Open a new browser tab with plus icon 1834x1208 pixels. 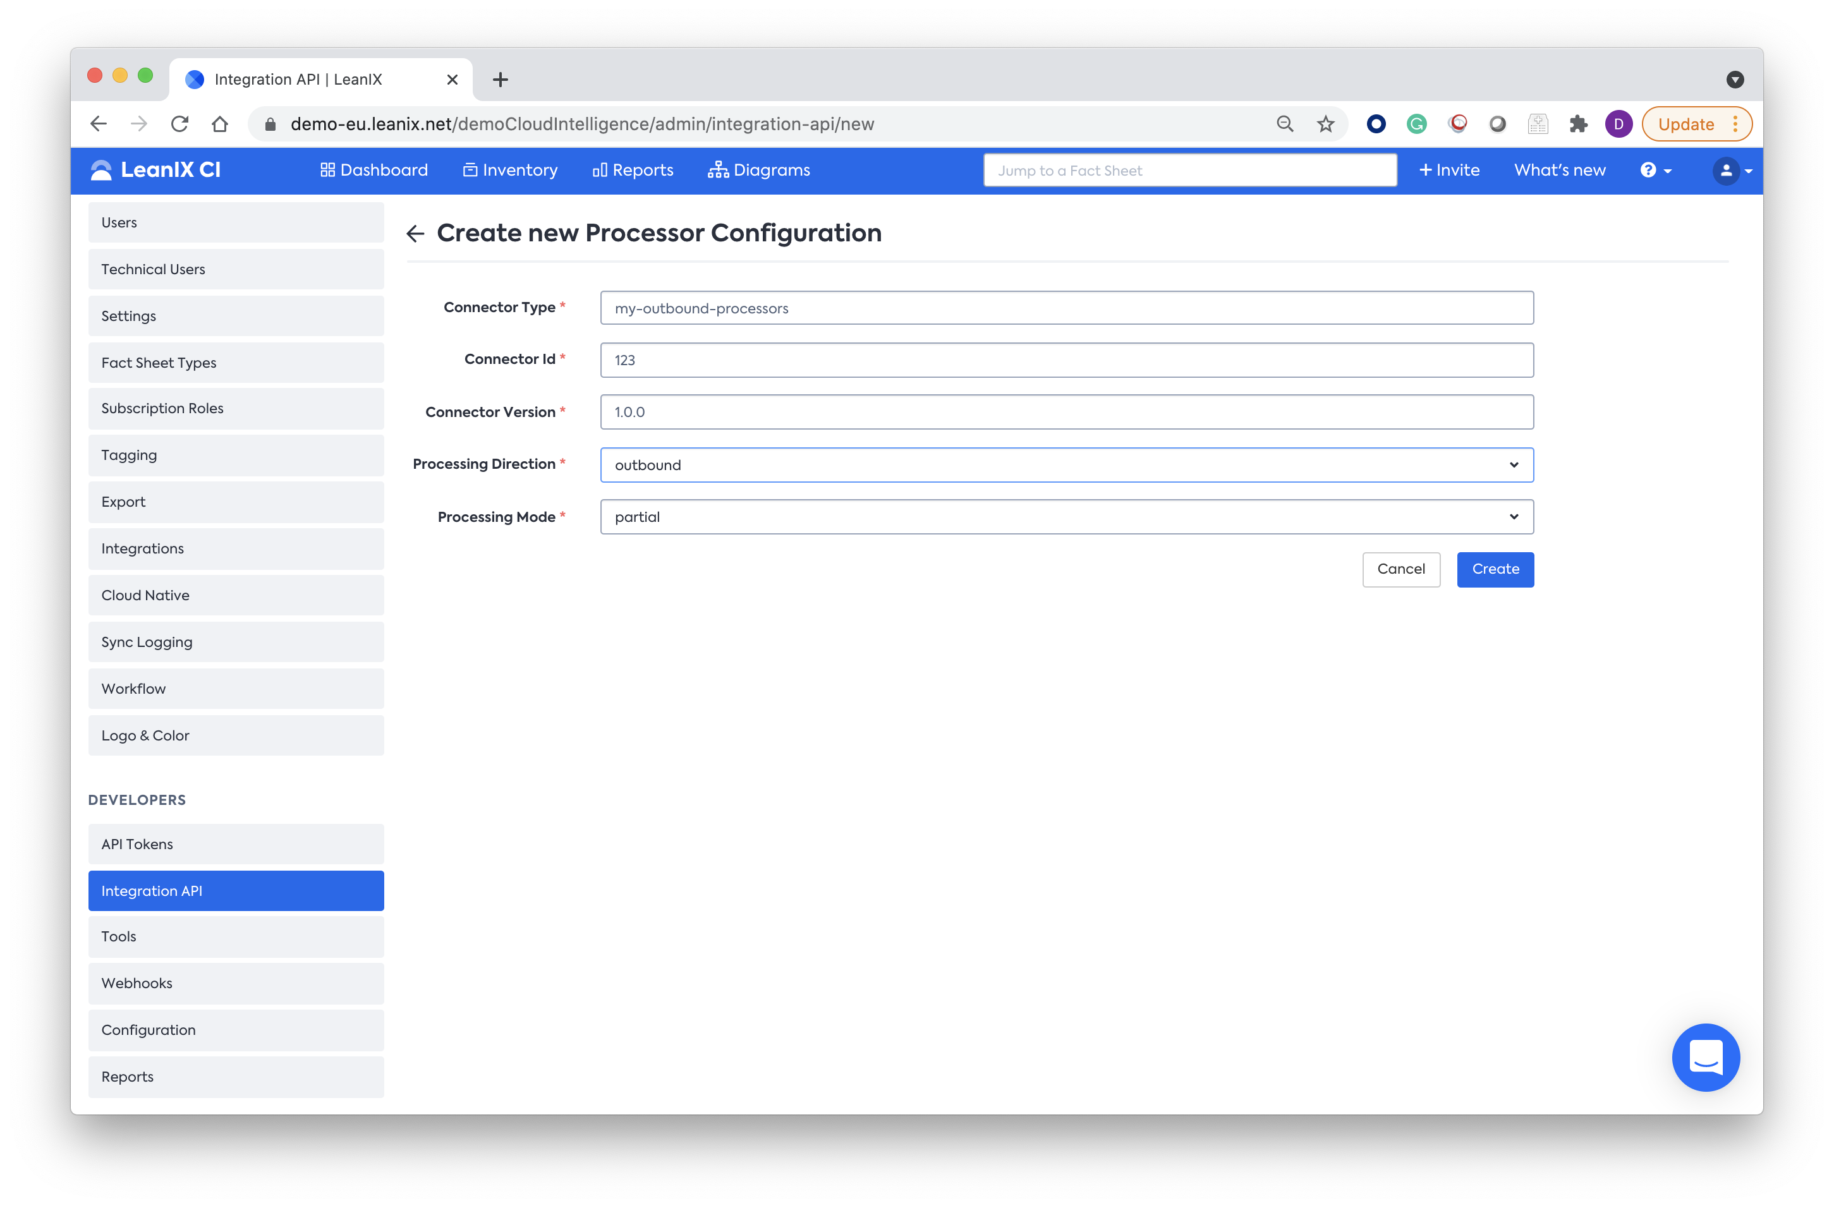(x=500, y=80)
